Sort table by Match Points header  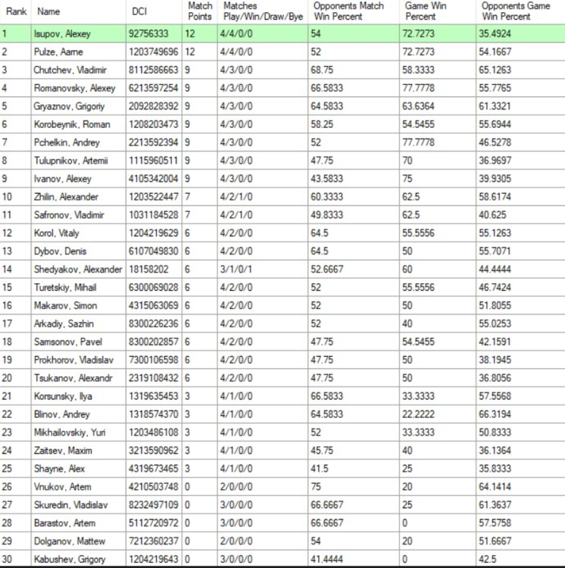pyautogui.click(x=201, y=11)
